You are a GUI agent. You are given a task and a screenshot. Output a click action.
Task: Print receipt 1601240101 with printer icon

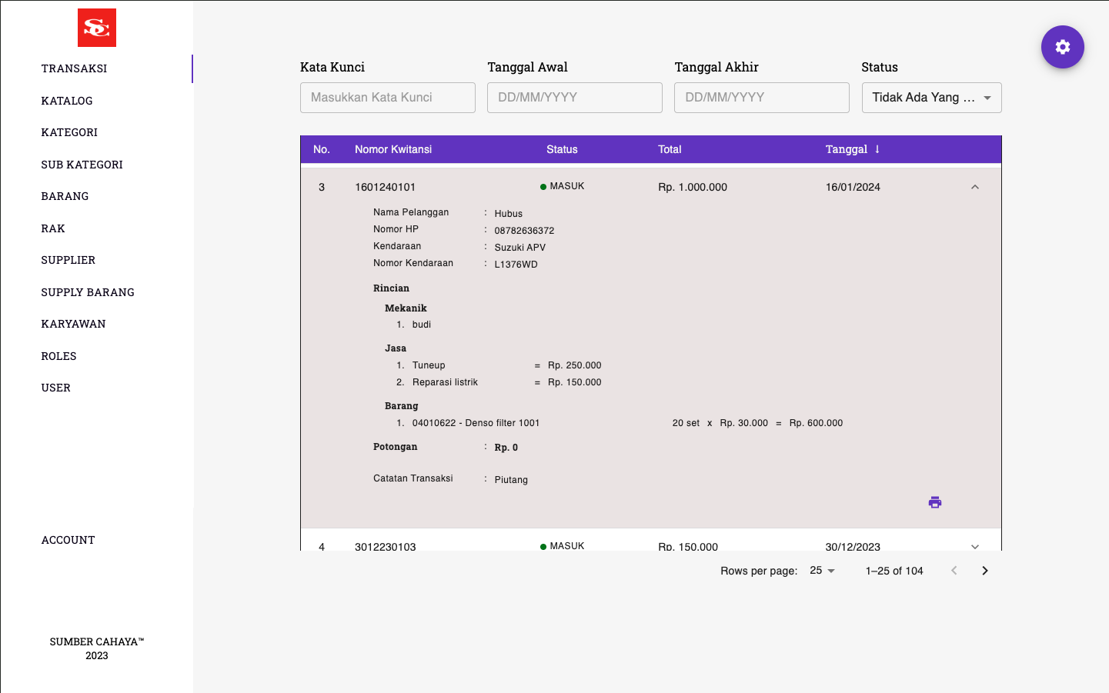coord(934,502)
